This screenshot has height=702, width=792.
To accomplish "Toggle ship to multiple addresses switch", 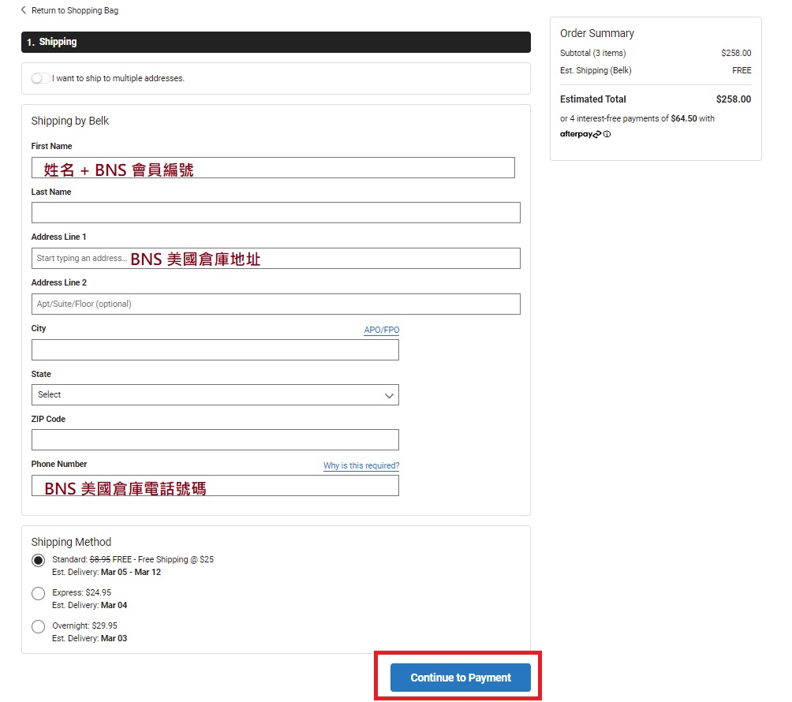I will point(39,79).
